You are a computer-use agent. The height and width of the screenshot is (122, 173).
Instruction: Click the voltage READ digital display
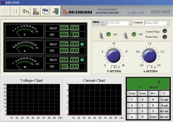69,28
